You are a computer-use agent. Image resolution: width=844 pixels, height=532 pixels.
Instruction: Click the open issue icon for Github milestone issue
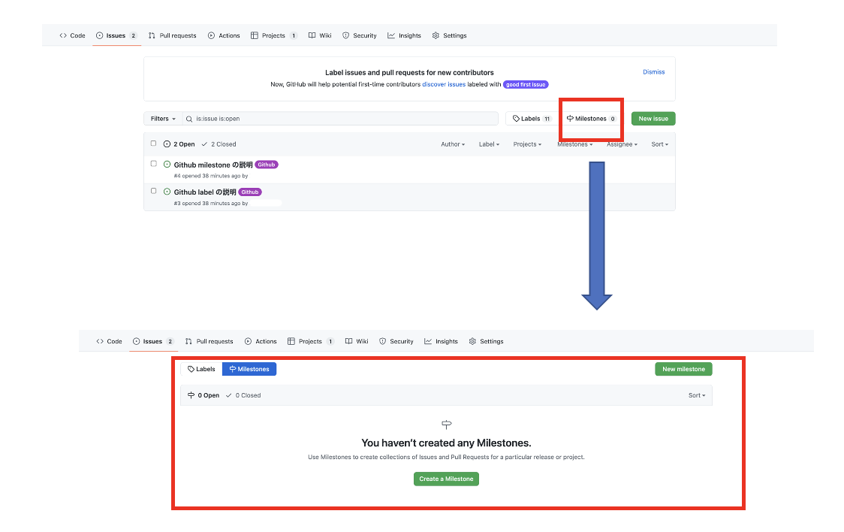point(167,165)
